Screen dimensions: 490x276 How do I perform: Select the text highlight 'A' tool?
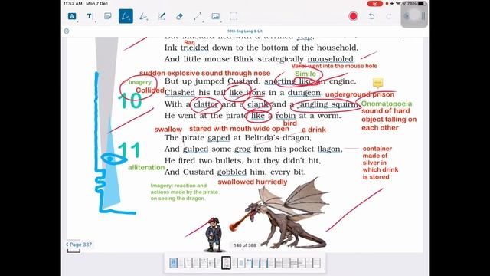[72, 16]
